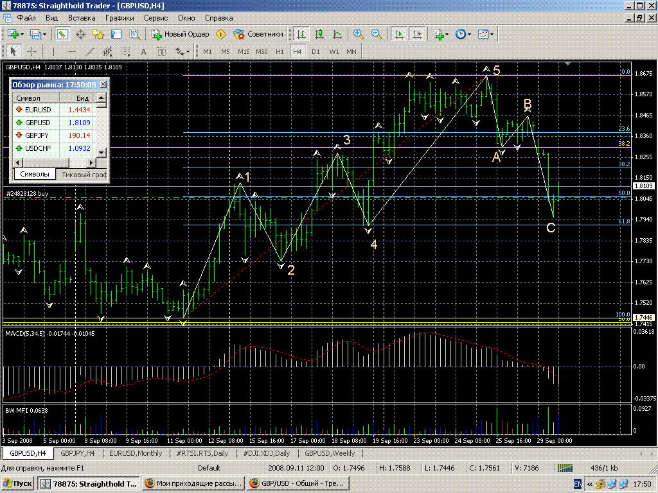Image resolution: width=658 pixels, height=493 pixels.
Task: Toggle Chart Shift icon
Action: (x=418, y=34)
